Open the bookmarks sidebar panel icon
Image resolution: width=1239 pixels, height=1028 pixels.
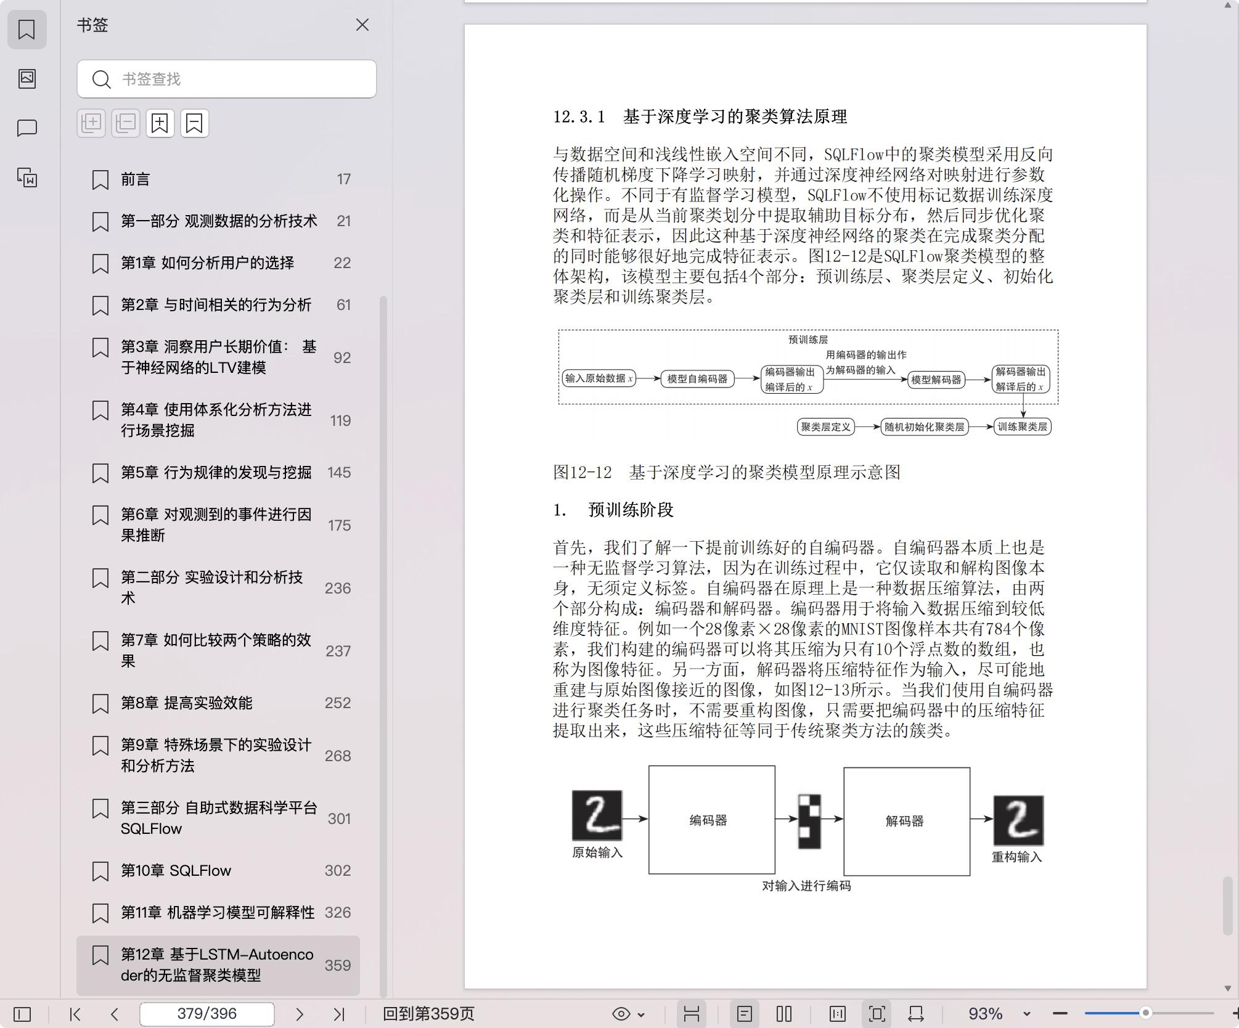pos(27,29)
